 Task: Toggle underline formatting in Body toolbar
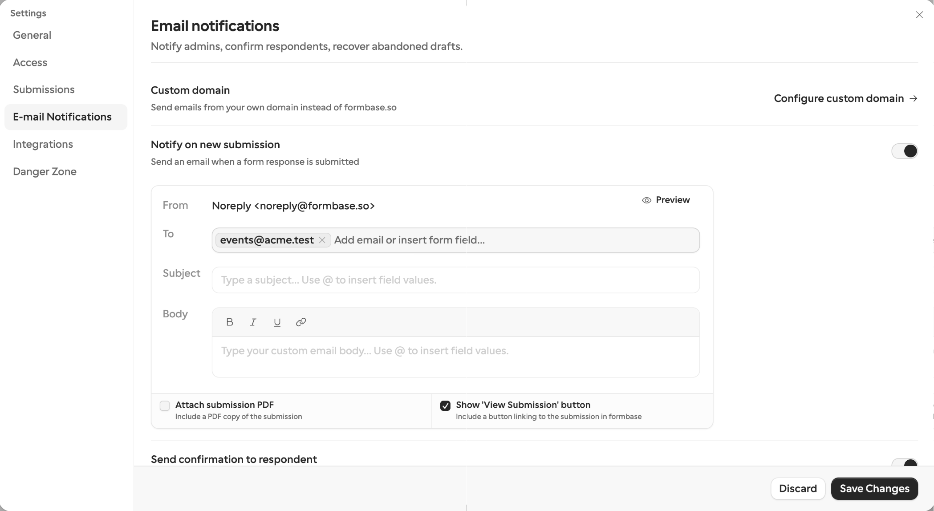click(x=277, y=322)
